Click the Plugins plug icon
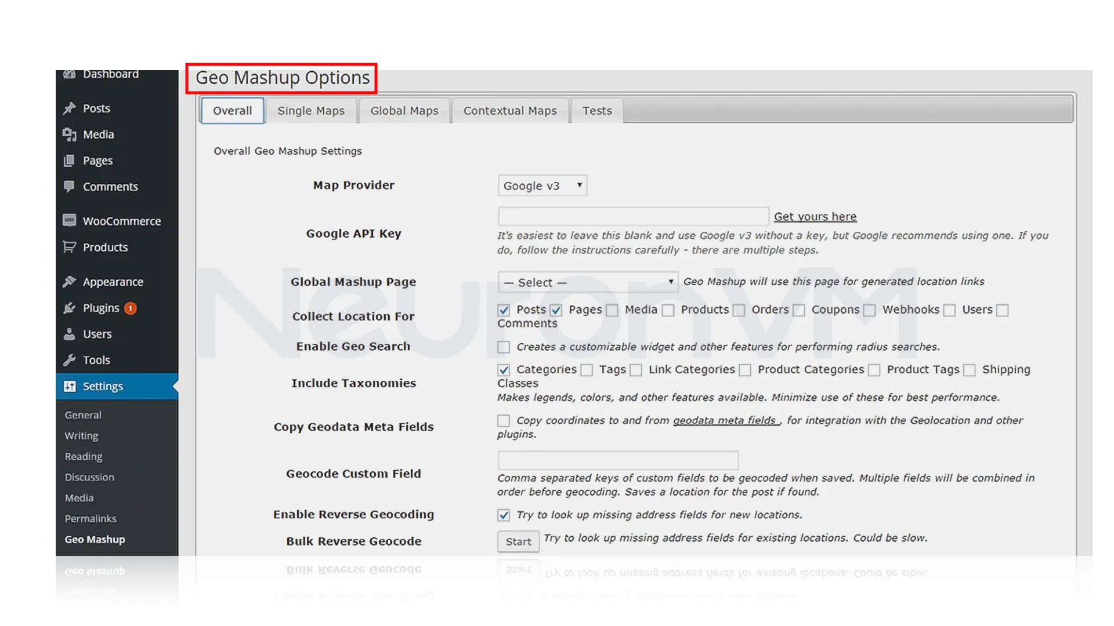1114x626 pixels. [70, 308]
